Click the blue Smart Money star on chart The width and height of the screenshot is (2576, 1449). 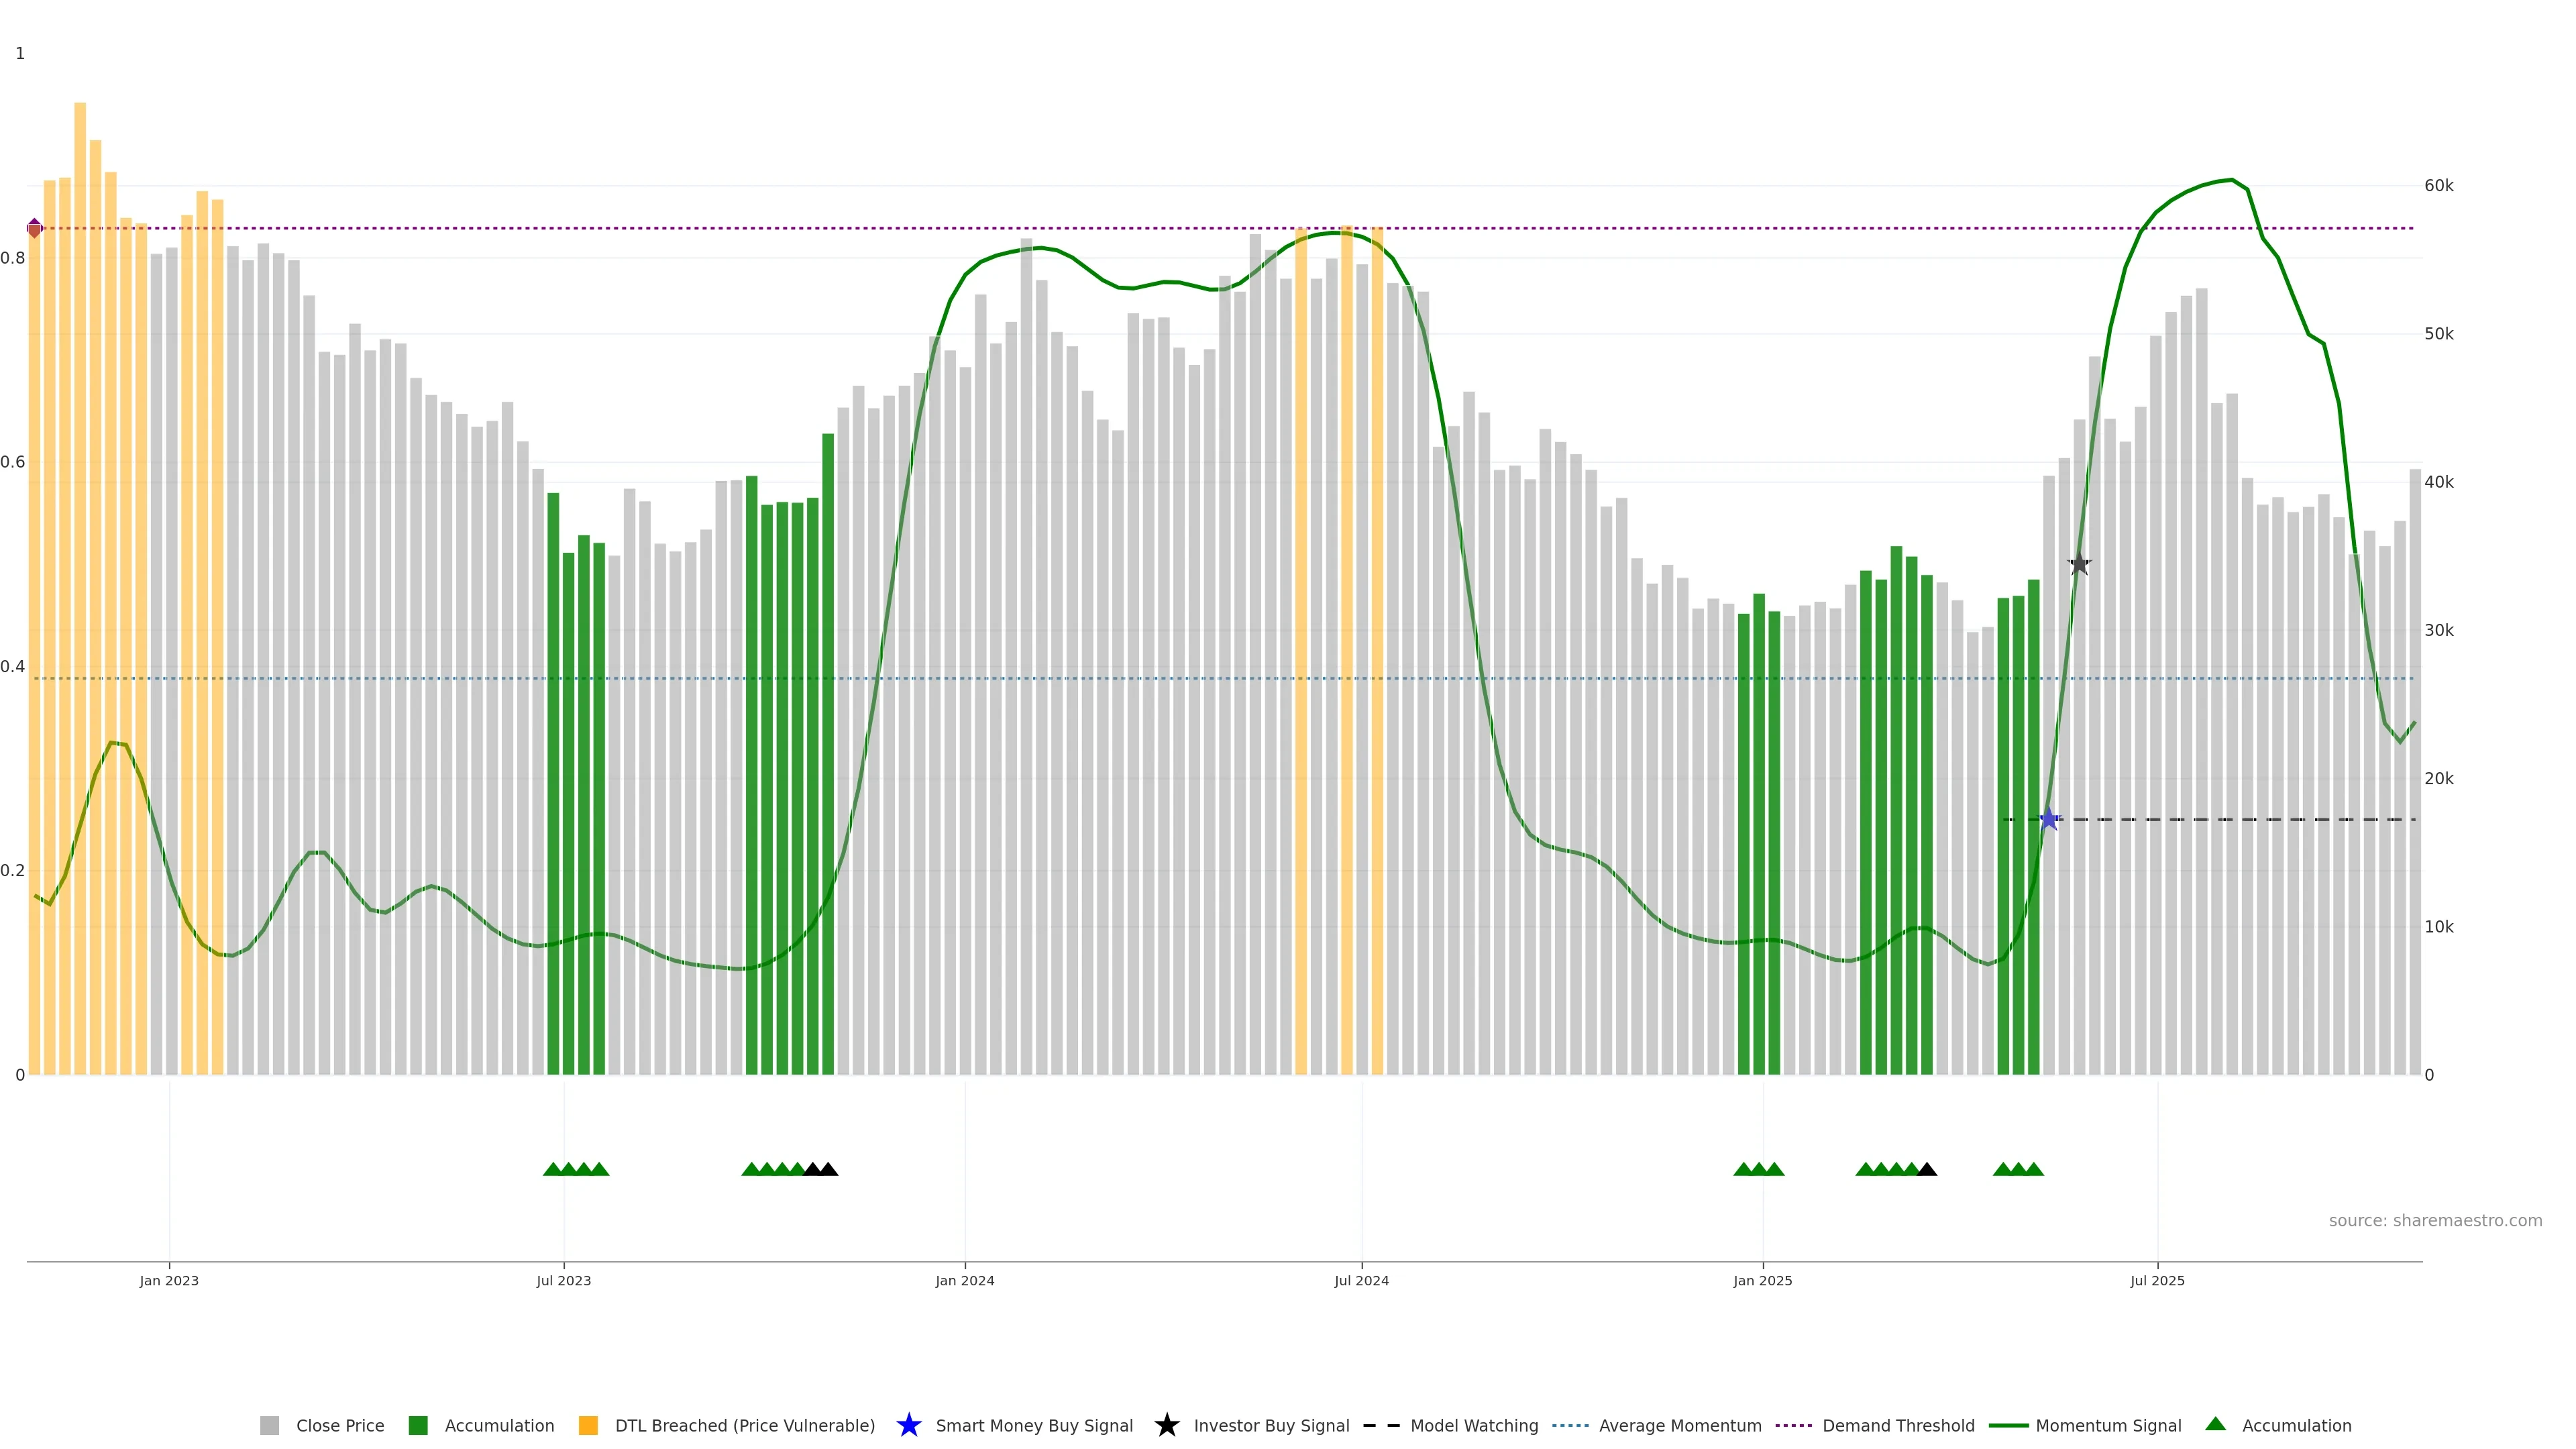(2049, 819)
